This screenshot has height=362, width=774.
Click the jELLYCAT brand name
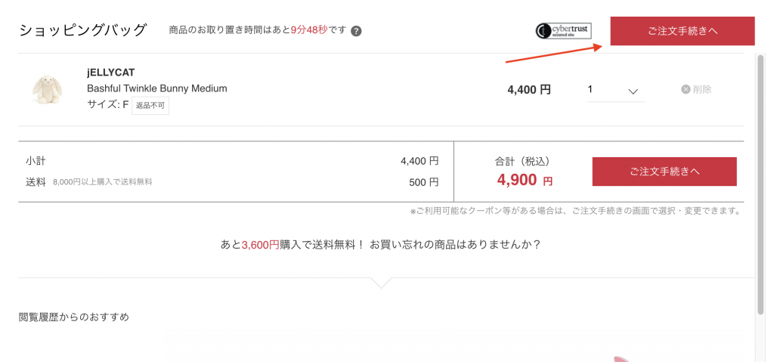pyautogui.click(x=111, y=73)
